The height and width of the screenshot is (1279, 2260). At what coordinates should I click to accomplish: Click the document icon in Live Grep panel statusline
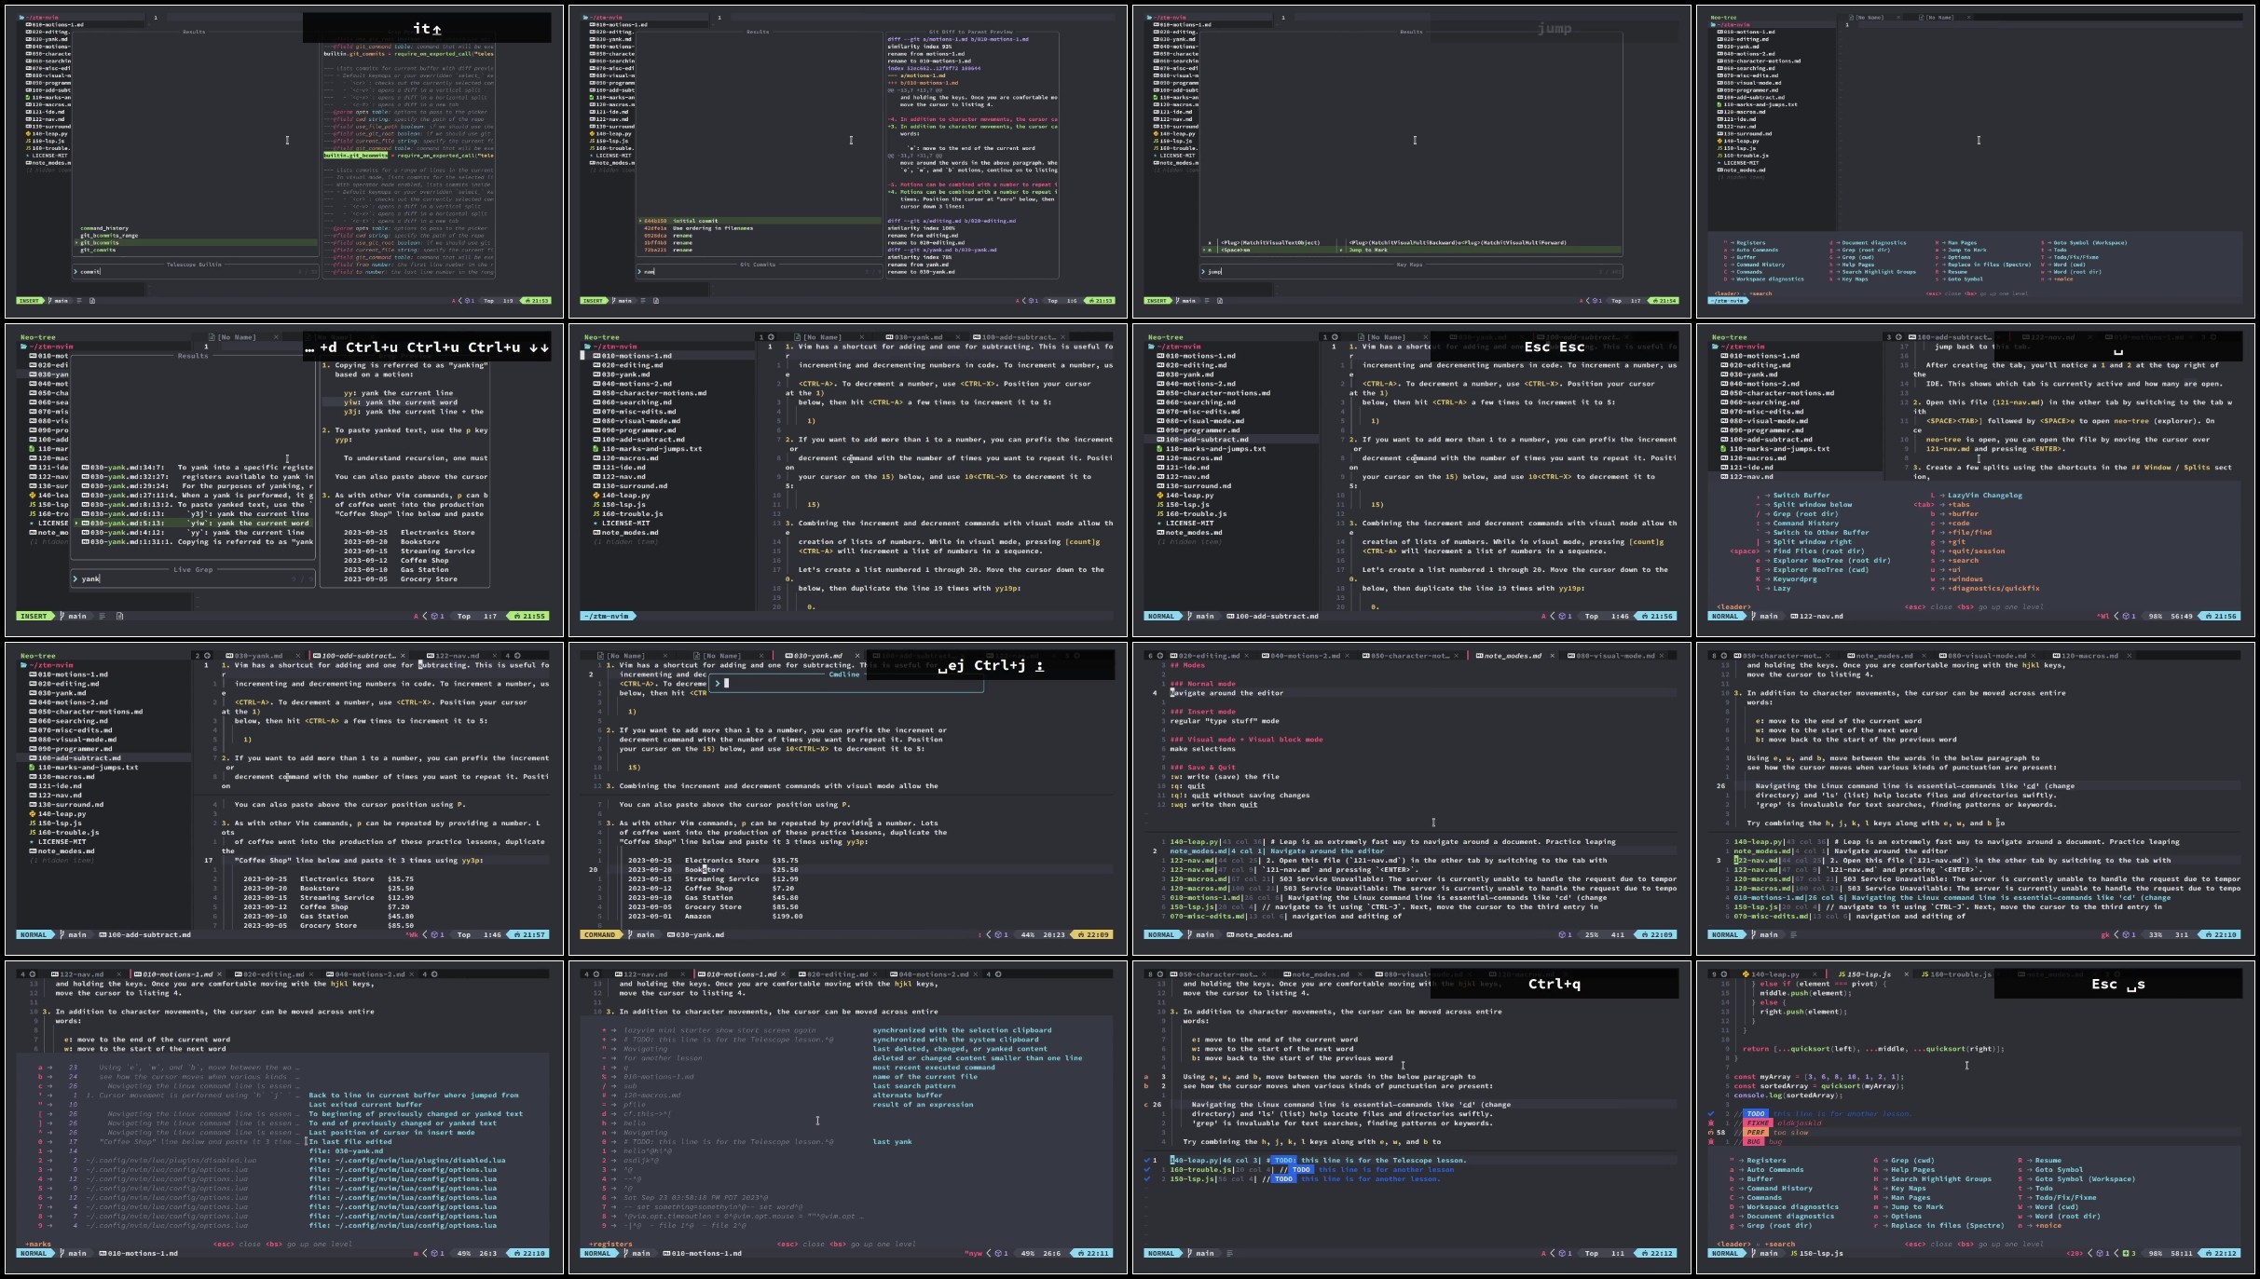click(118, 616)
